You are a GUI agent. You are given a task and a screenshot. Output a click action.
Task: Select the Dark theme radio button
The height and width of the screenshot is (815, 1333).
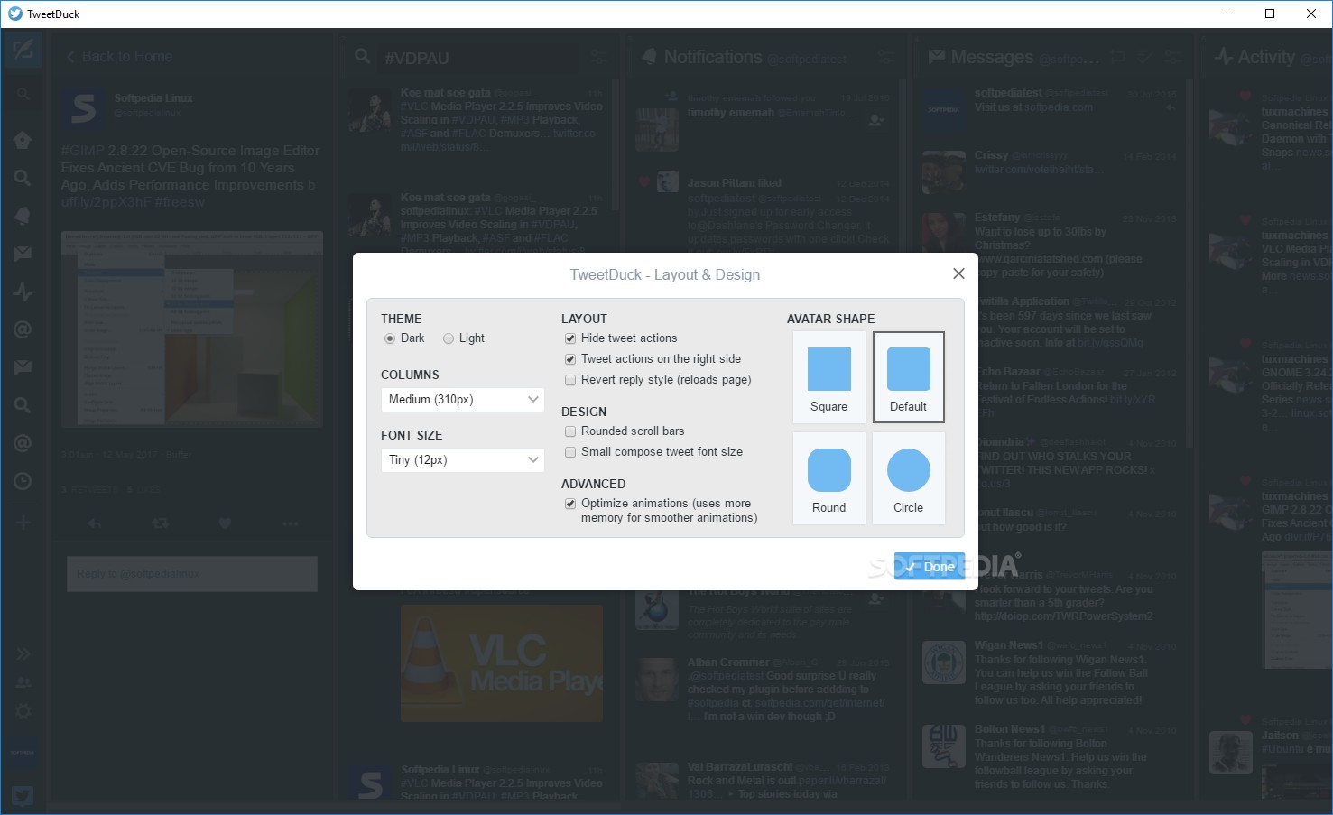(x=390, y=338)
